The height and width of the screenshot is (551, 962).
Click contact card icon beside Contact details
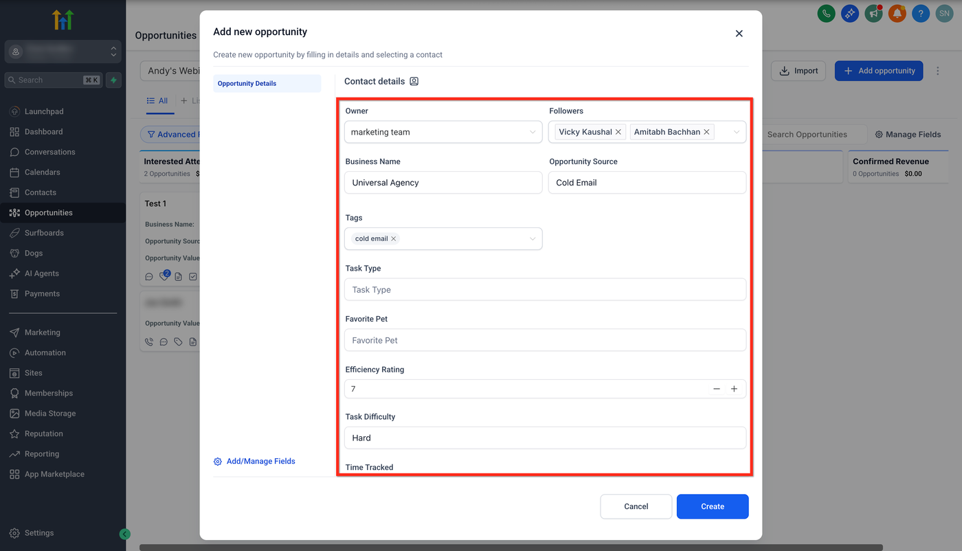(414, 81)
